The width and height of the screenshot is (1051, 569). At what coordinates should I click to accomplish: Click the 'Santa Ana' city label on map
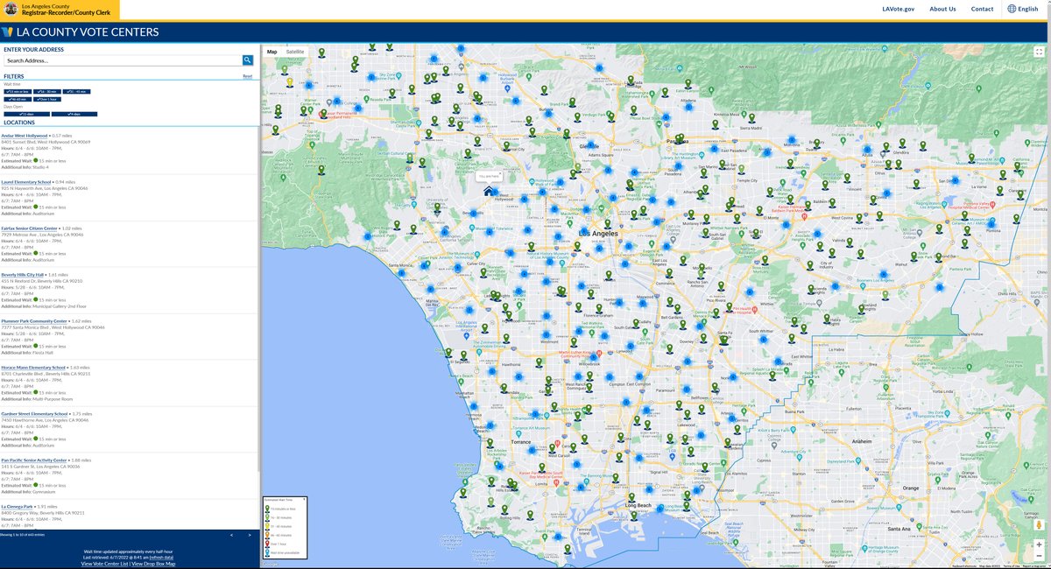coord(898,529)
